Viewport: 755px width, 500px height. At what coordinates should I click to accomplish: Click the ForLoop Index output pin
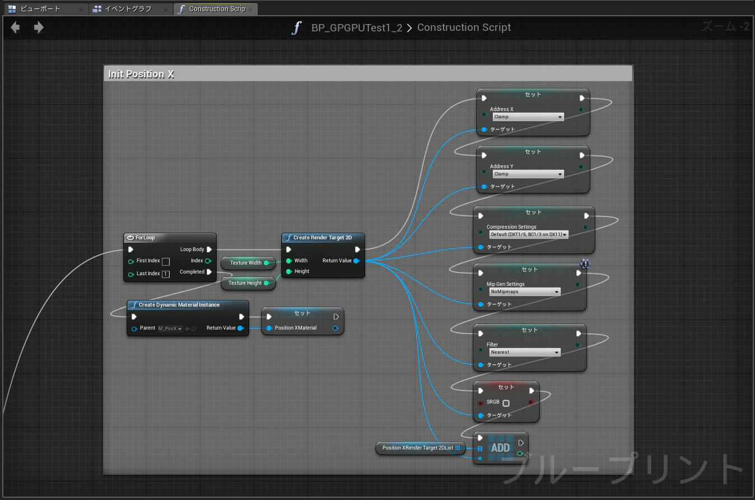208,261
